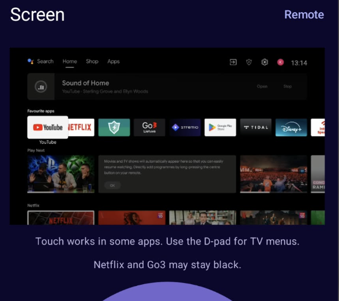Switch to the Home tab

[70, 61]
